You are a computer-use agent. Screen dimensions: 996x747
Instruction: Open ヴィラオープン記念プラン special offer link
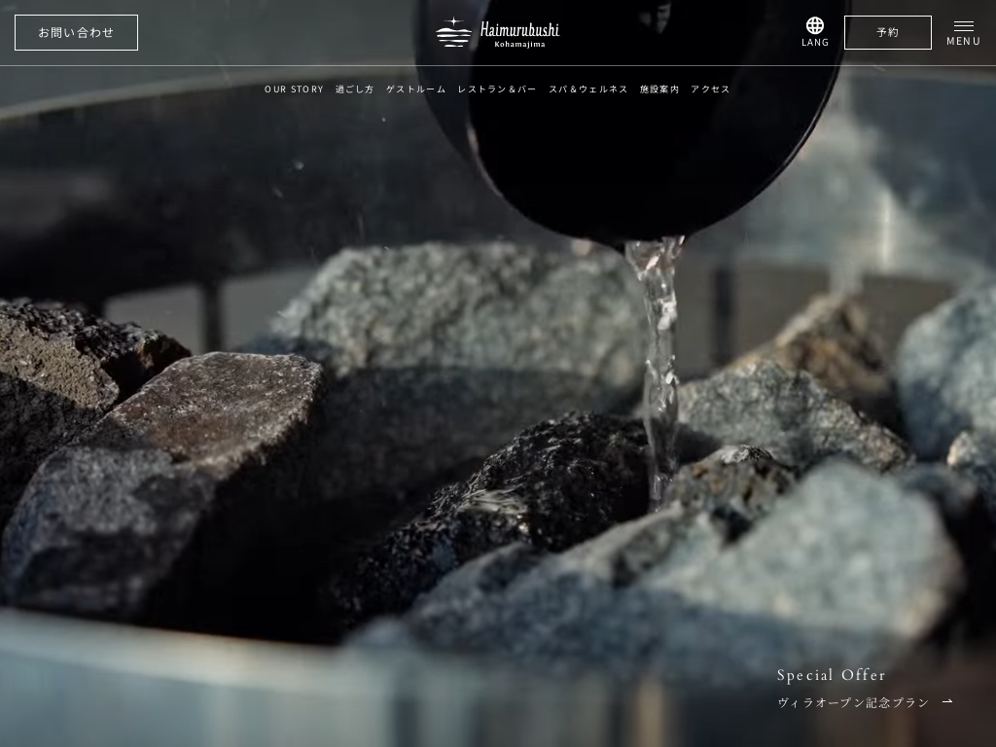[x=853, y=702]
